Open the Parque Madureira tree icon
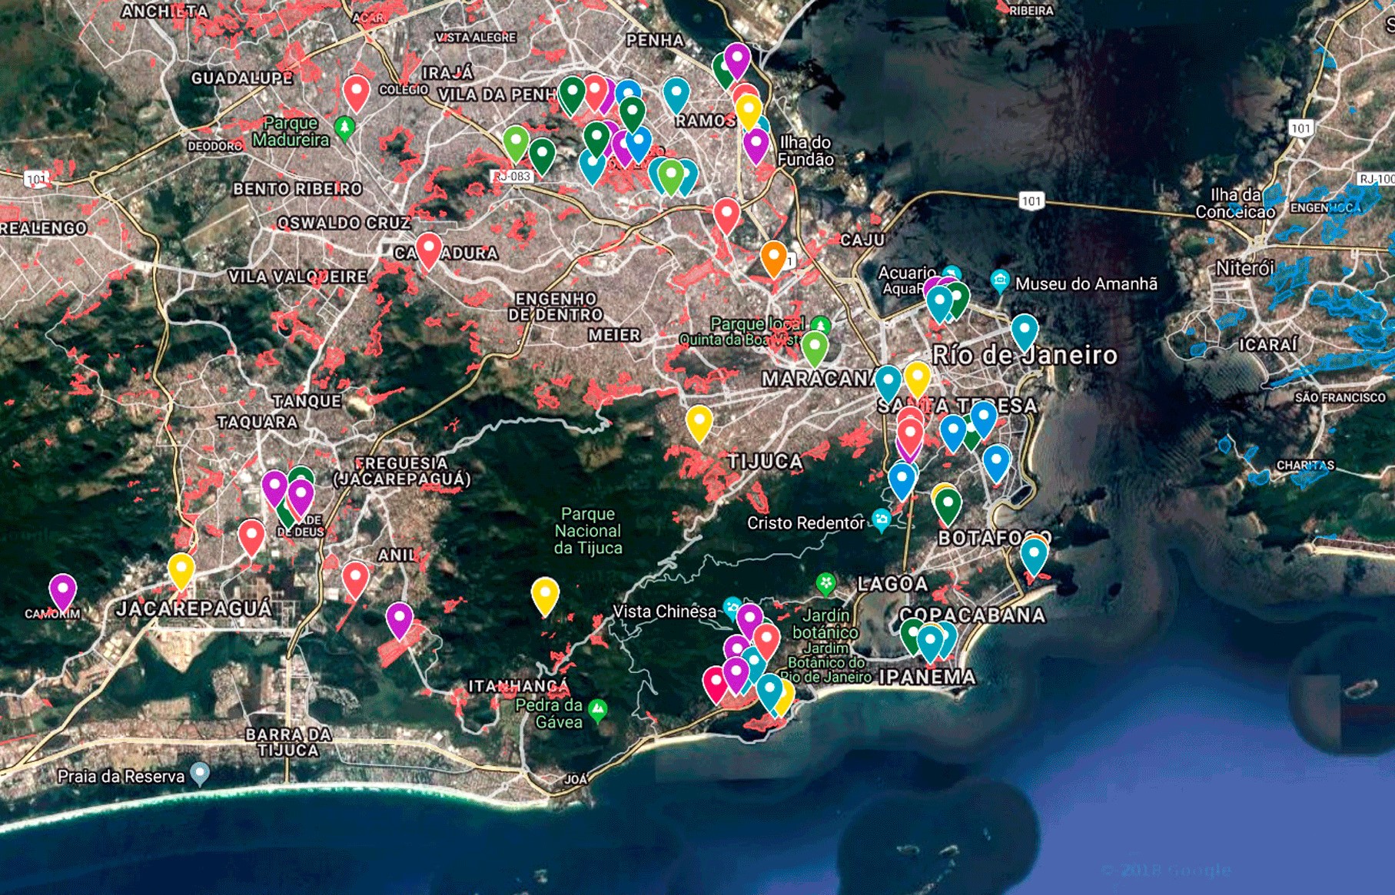 point(345,126)
